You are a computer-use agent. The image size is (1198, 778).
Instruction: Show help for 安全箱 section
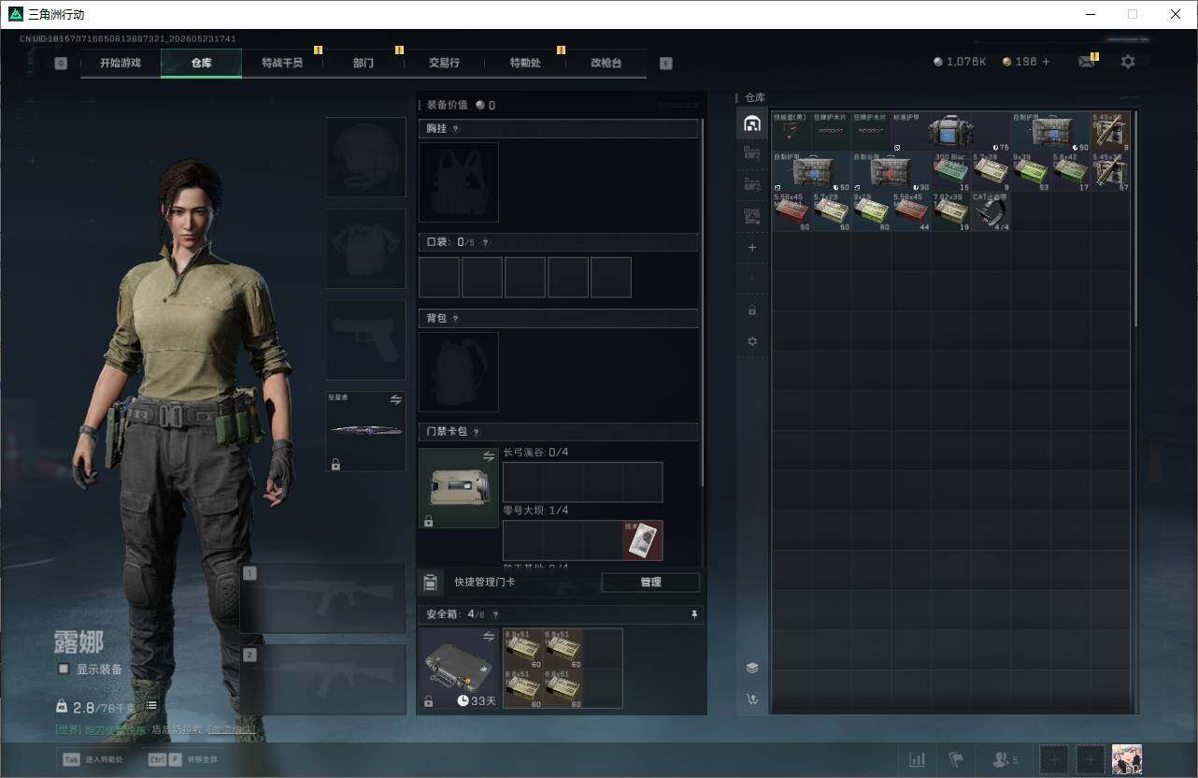coord(494,614)
